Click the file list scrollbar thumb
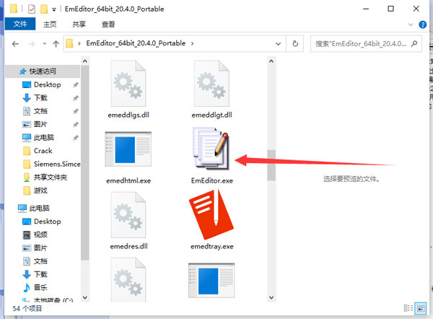 pyautogui.click(x=271, y=165)
